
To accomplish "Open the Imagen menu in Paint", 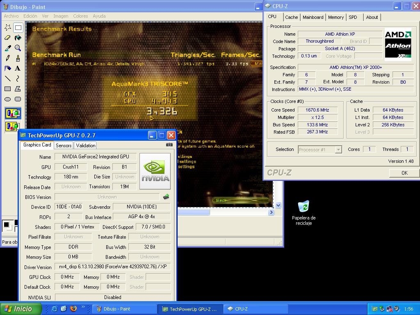I will coord(61,16).
